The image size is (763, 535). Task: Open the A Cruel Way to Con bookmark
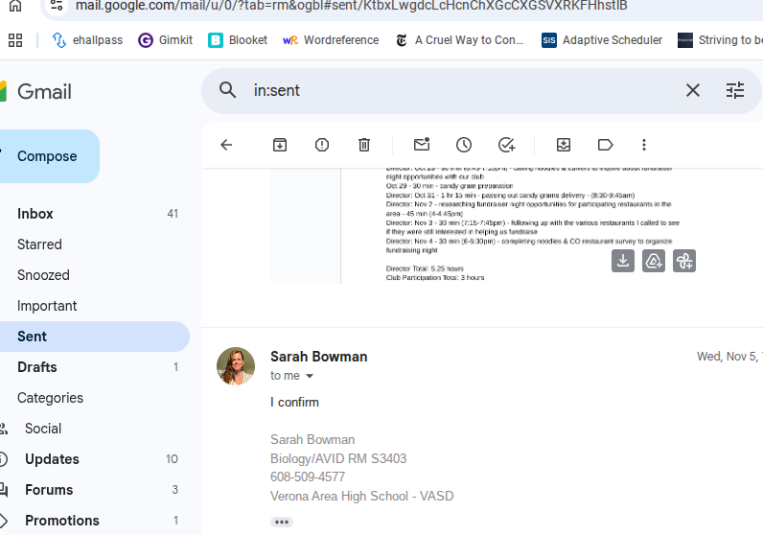(x=460, y=40)
